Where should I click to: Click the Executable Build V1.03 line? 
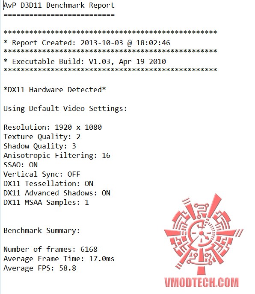coord(85,62)
